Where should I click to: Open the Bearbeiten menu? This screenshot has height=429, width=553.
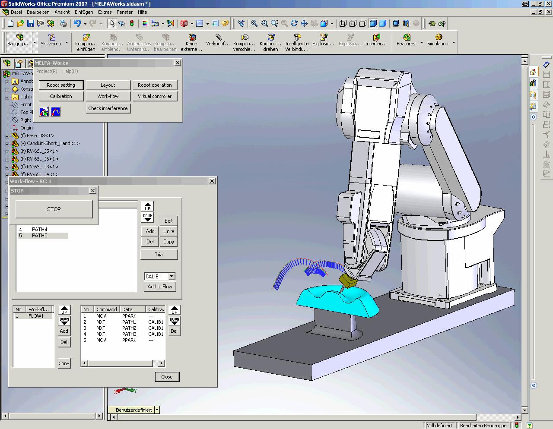[38, 12]
